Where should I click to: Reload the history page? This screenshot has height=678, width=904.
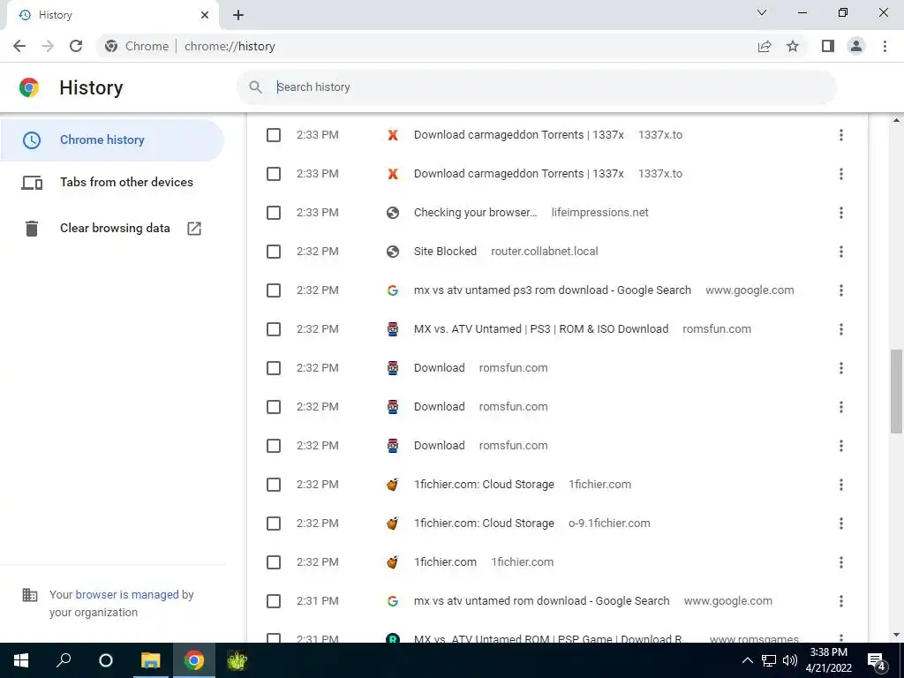[76, 46]
